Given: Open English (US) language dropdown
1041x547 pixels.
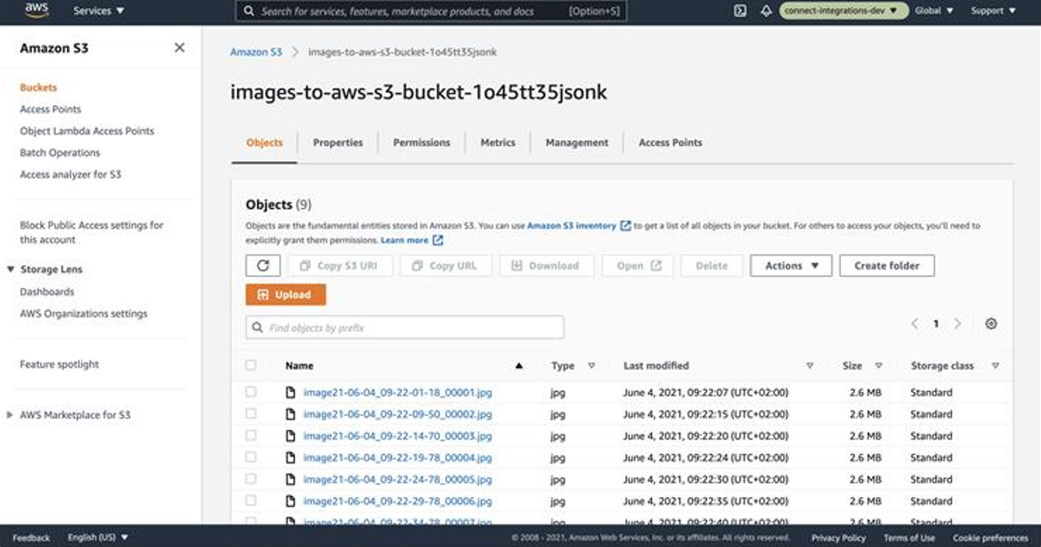Looking at the screenshot, I should [x=98, y=538].
